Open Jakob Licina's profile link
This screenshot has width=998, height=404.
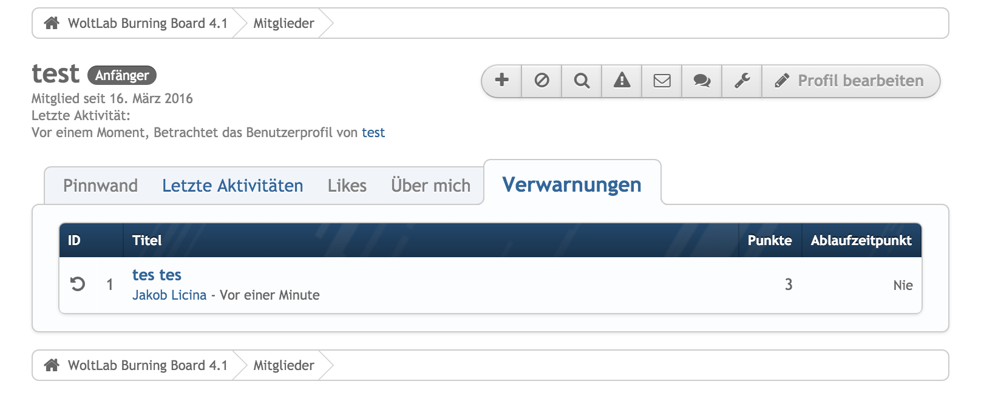tap(169, 295)
